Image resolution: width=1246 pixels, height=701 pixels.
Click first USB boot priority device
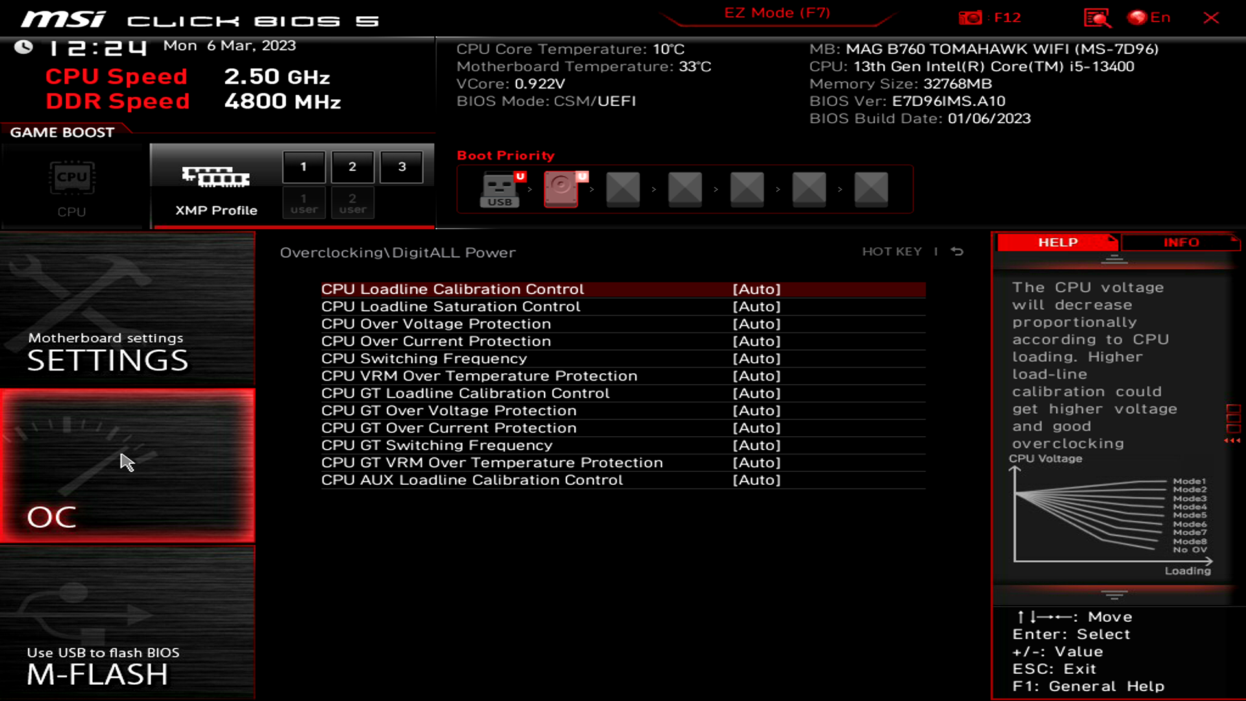[x=500, y=188]
